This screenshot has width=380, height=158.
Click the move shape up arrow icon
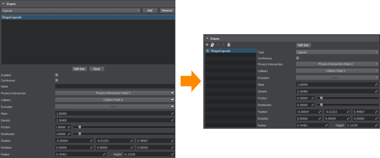point(218,45)
